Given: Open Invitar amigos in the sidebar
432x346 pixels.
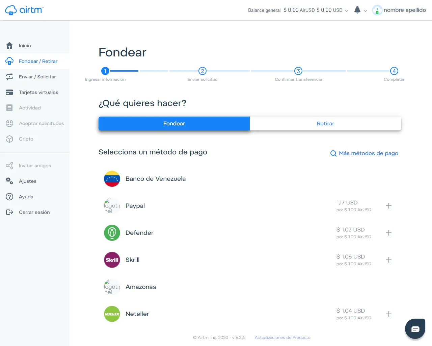Looking at the screenshot, I should (35, 166).
